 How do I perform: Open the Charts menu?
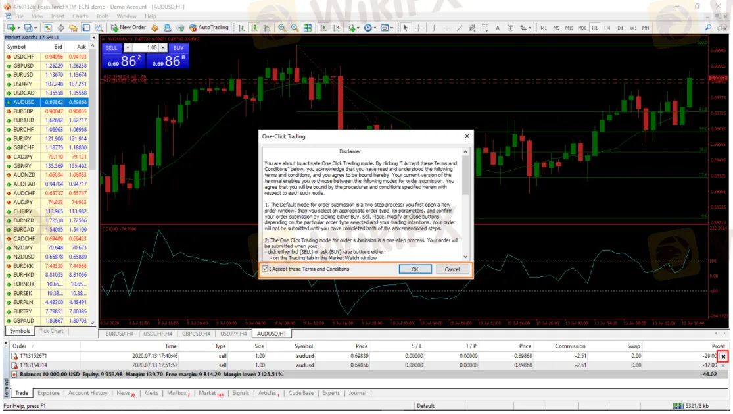pyautogui.click(x=80, y=16)
